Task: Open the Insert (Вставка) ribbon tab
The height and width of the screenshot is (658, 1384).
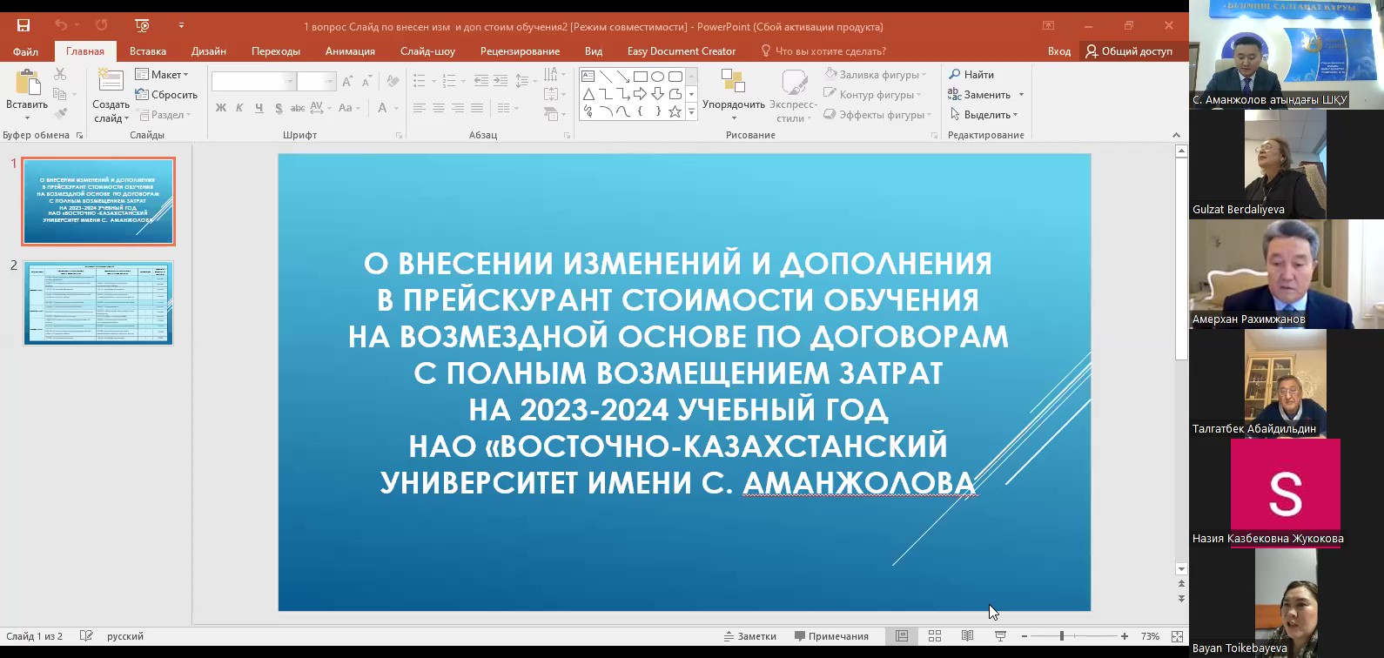Action: (x=148, y=51)
